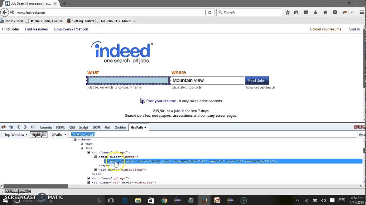366x205 pixels.
Task: Click Firebug panel horizontal scrollbar thumb
Action: (36, 186)
